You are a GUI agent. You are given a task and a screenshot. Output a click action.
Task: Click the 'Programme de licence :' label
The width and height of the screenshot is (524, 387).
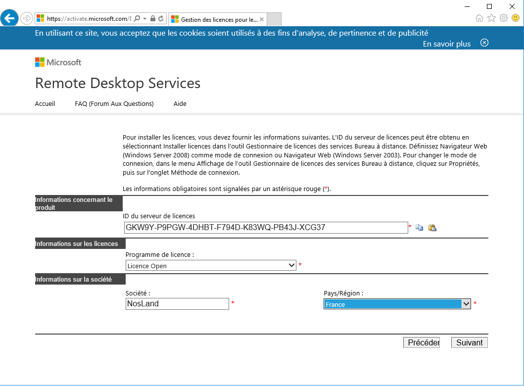click(x=160, y=255)
